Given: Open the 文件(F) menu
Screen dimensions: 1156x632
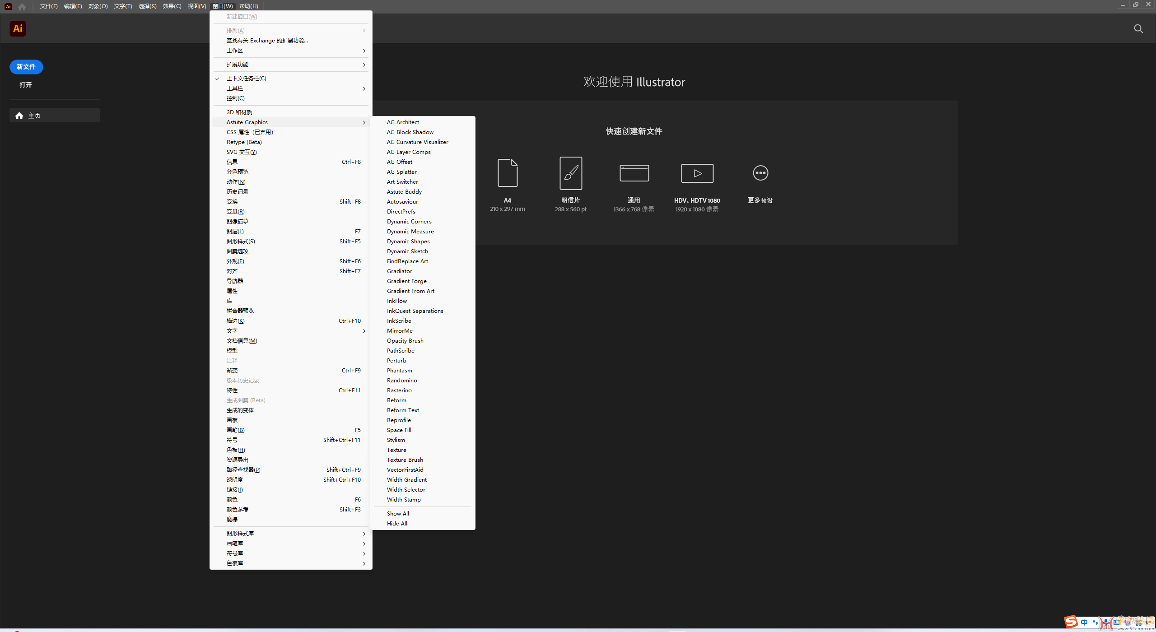Looking at the screenshot, I should pyautogui.click(x=49, y=6).
